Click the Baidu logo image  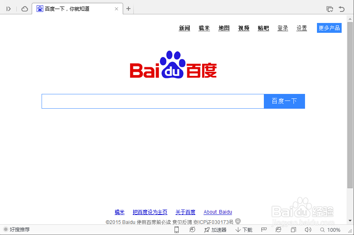click(173, 64)
